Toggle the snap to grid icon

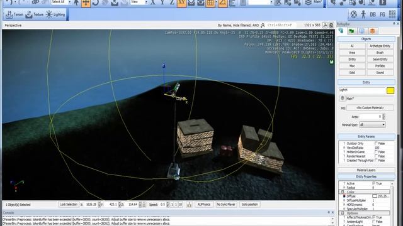click(x=210, y=3)
